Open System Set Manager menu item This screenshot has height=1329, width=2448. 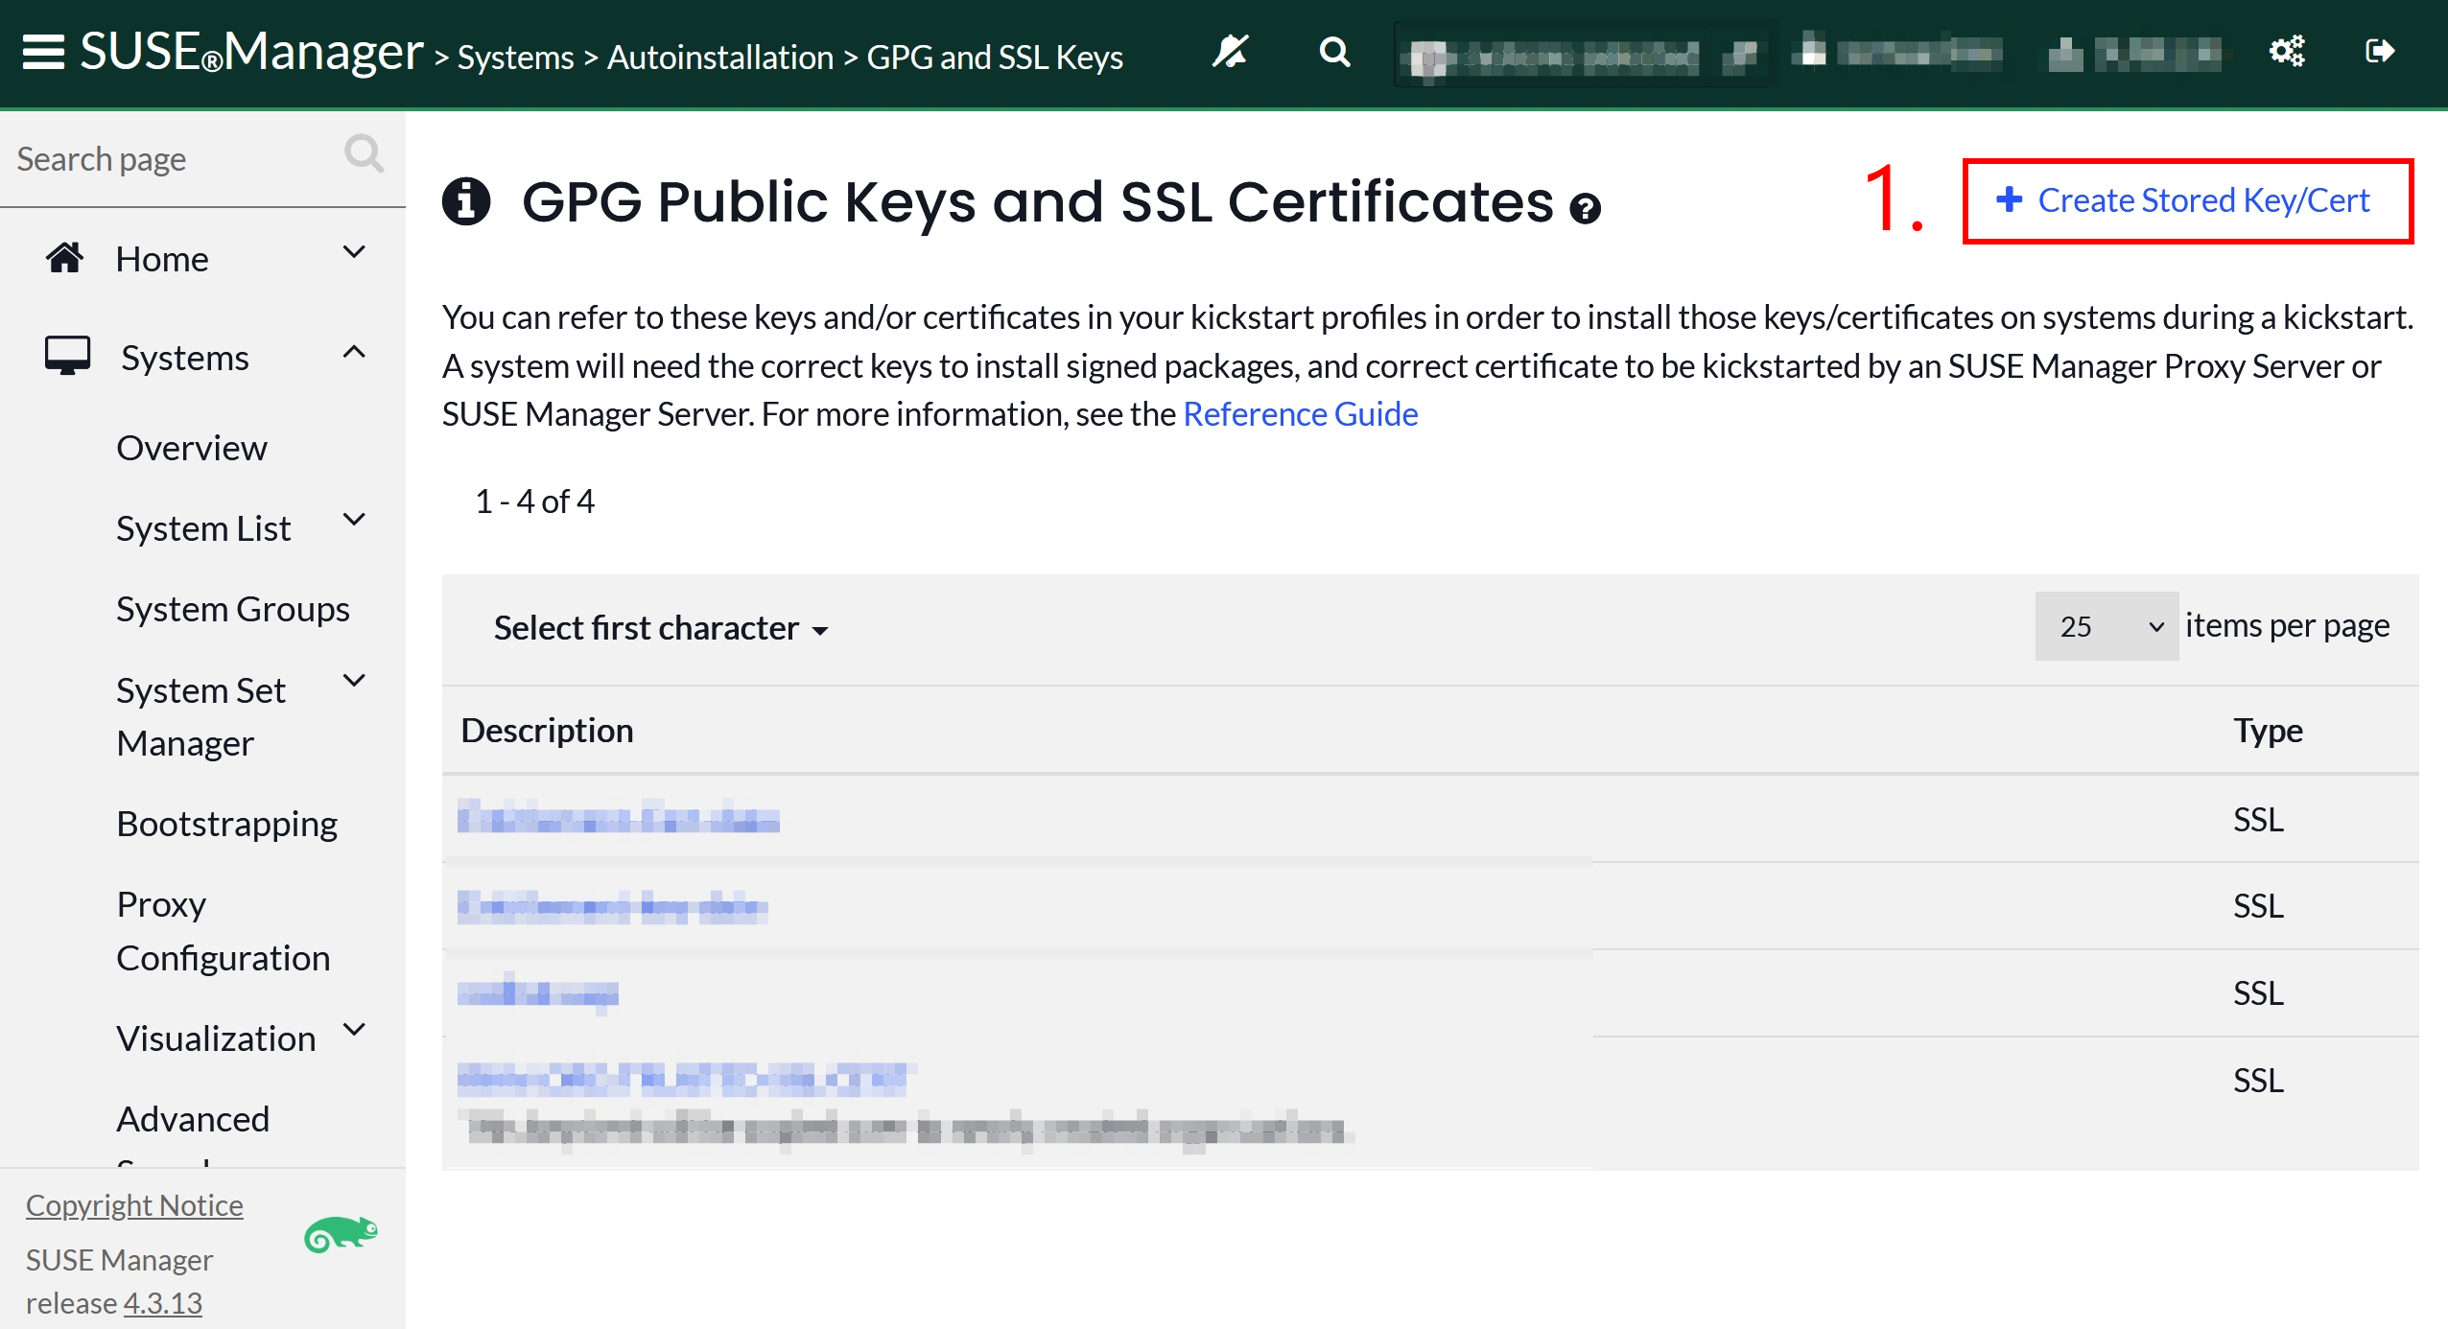pyautogui.click(x=201, y=716)
